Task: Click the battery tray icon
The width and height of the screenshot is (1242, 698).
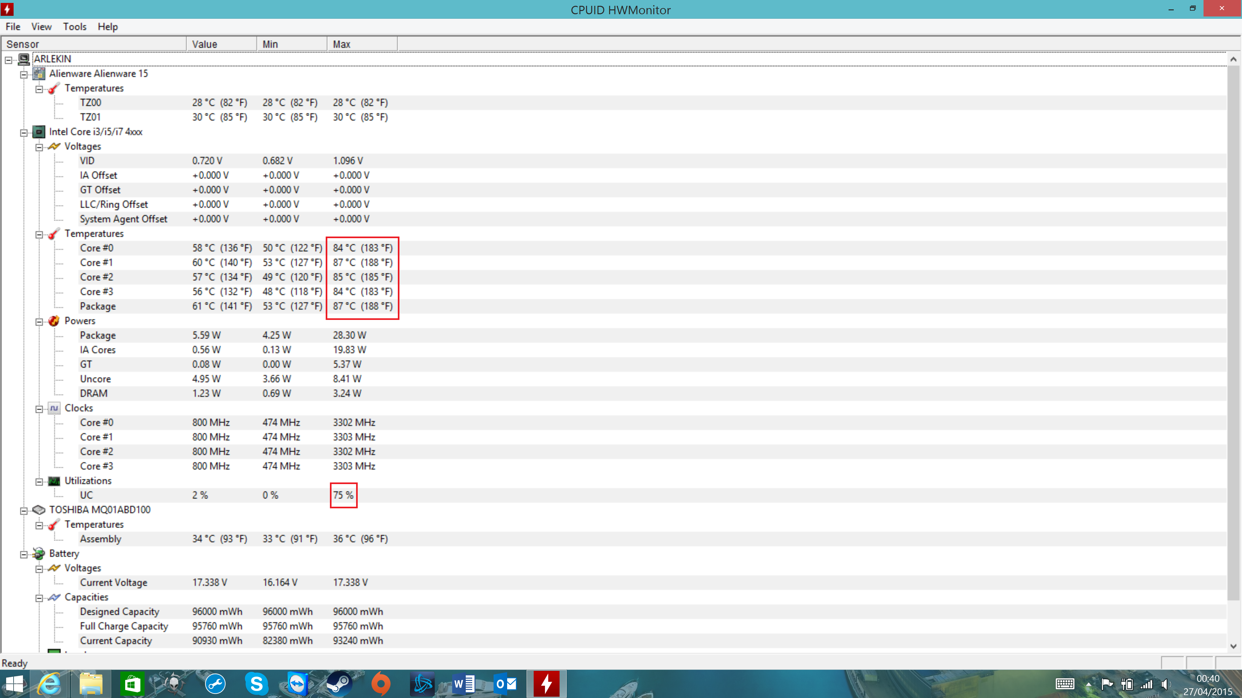Action: (x=1127, y=684)
